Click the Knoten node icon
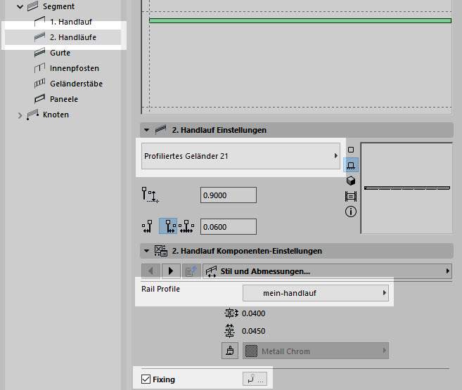The image size is (462, 390). pyautogui.click(x=33, y=115)
